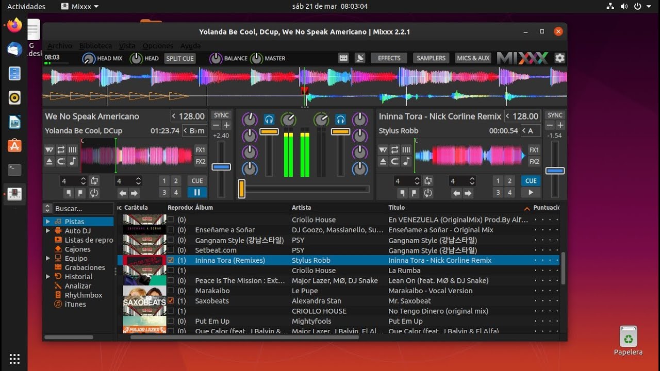Open the Archivo menu
The width and height of the screenshot is (660, 371).
[59, 46]
